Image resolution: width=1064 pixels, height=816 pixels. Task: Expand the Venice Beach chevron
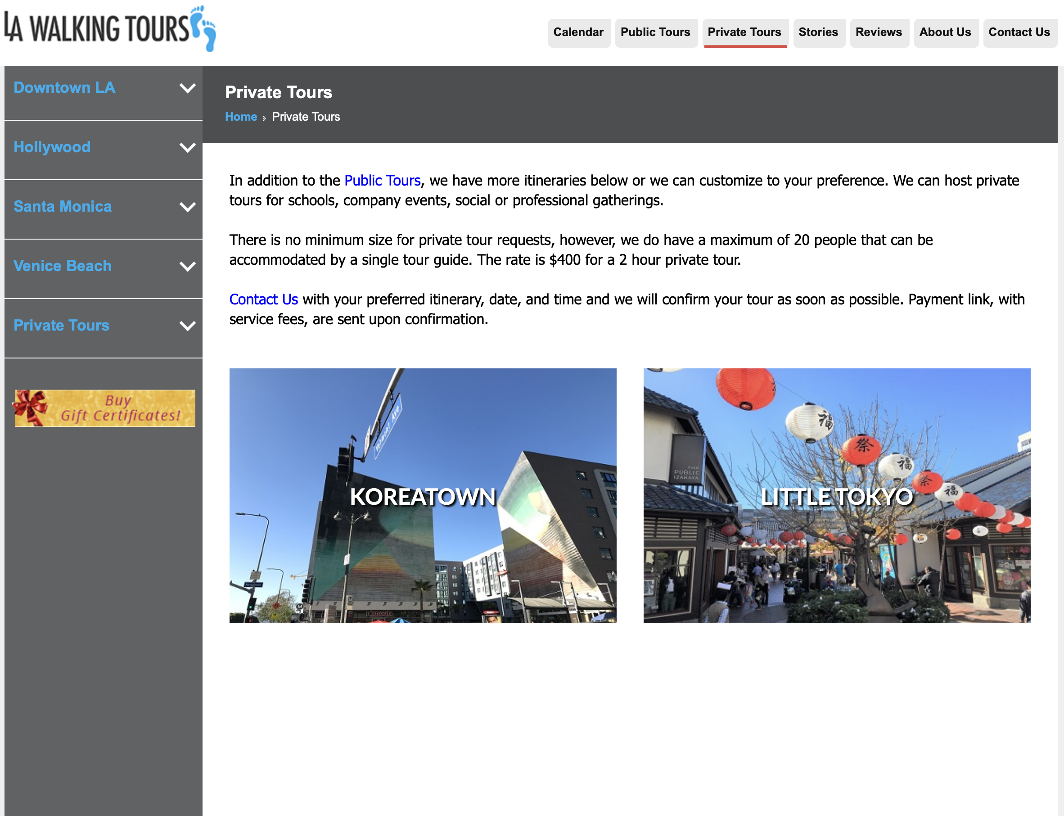coord(187,267)
